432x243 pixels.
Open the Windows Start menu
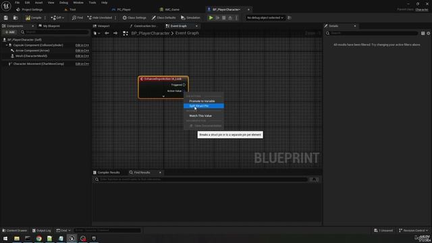pos(5,238)
